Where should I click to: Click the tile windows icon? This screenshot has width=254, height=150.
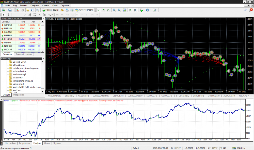point(124,10)
